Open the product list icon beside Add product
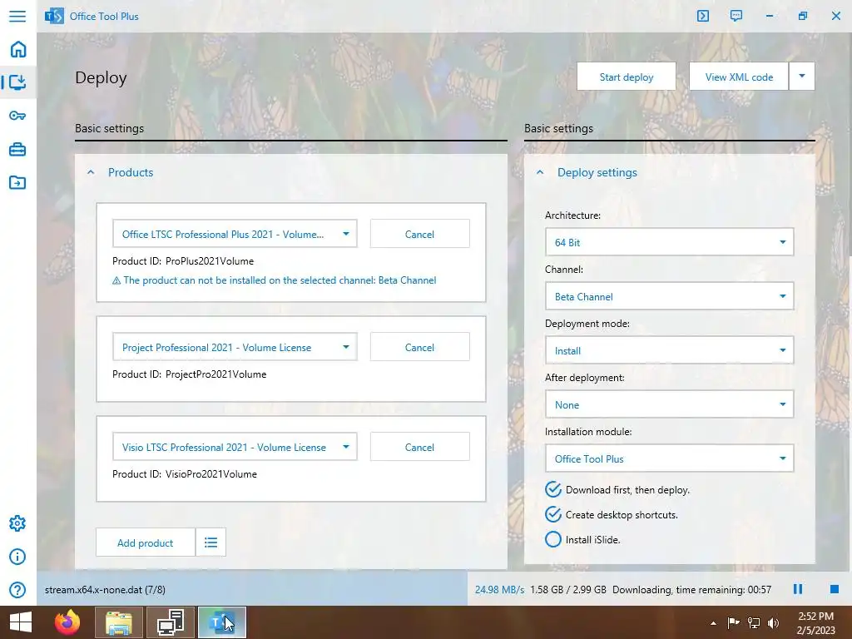 click(211, 542)
